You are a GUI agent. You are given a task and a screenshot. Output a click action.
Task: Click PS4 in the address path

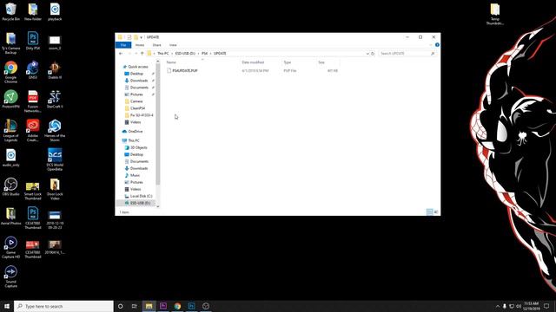[x=205, y=54]
